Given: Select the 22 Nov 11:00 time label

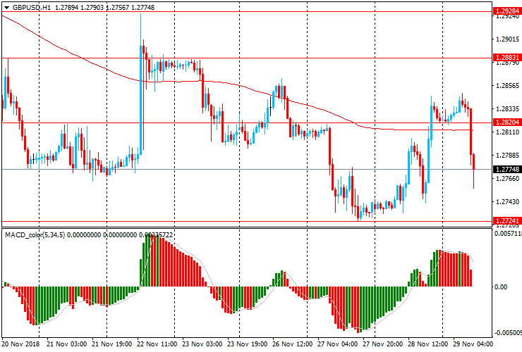Looking at the screenshot, I should tap(157, 344).
